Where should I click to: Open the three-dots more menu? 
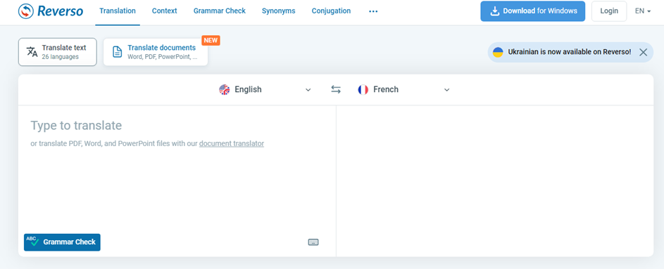click(x=373, y=11)
